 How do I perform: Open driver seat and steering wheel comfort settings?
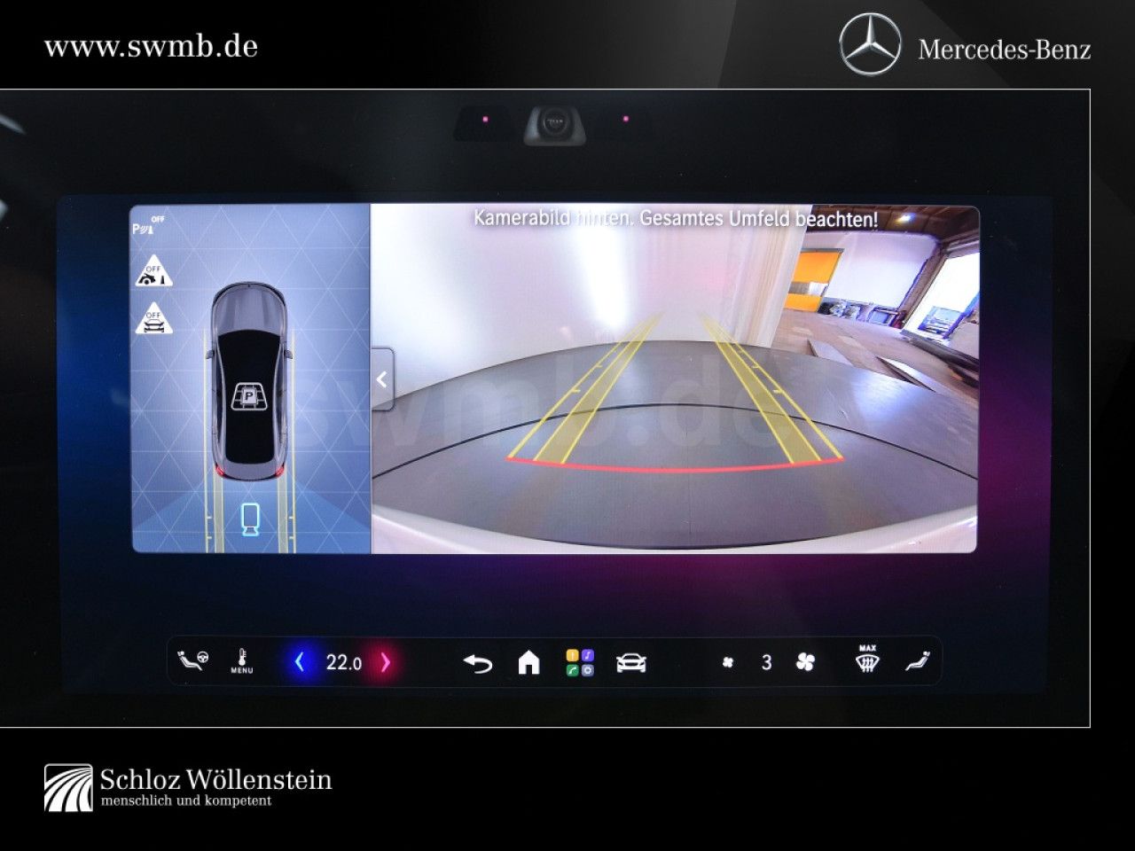click(194, 661)
